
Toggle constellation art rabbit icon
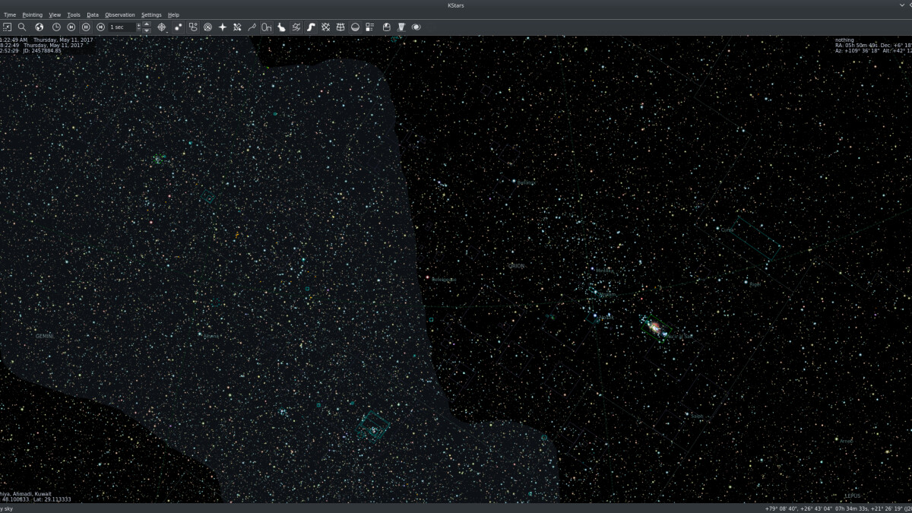[281, 27]
